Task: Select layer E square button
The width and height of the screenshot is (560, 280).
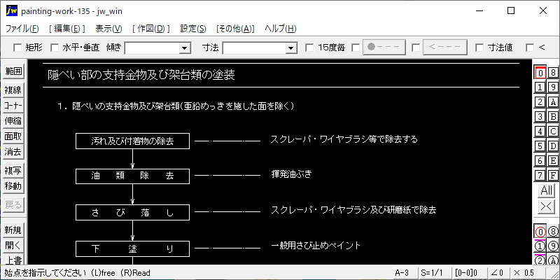Action: [553, 160]
